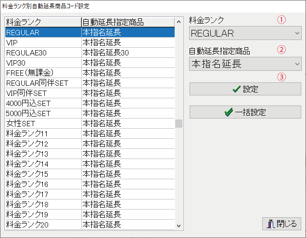The width and height of the screenshot is (306, 238).
Task: Open the 料金ランク combo box showing REGULAR
Action: pyautogui.click(x=245, y=33)
